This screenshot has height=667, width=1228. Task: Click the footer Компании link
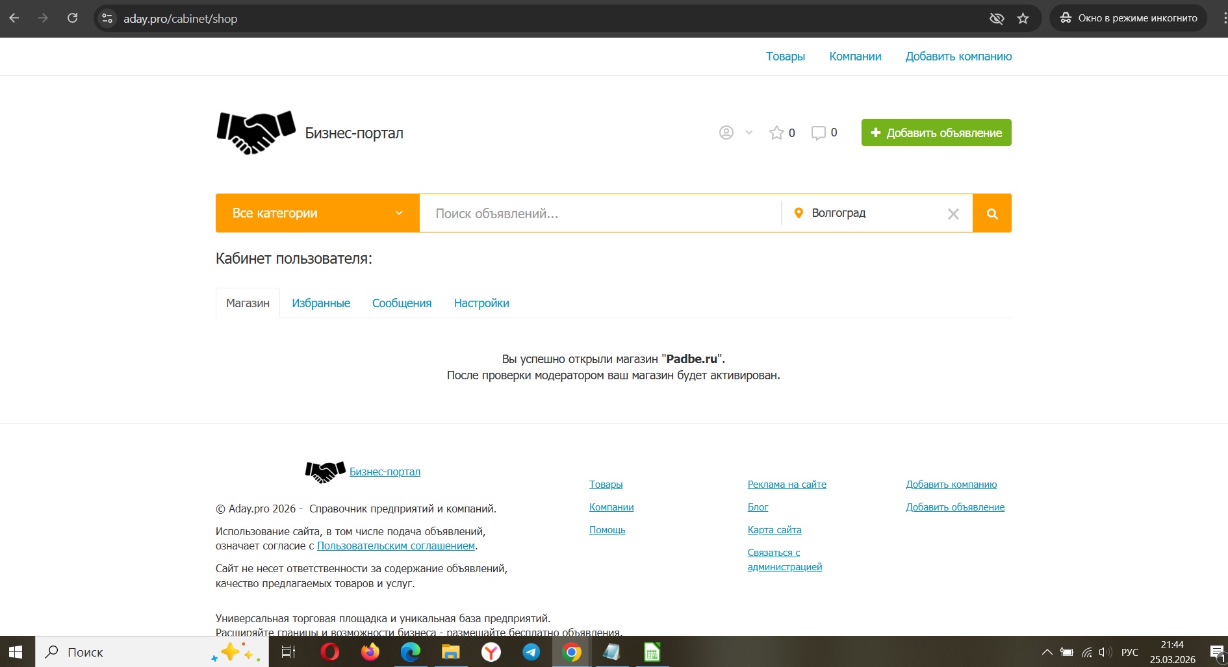coord(611,507)
